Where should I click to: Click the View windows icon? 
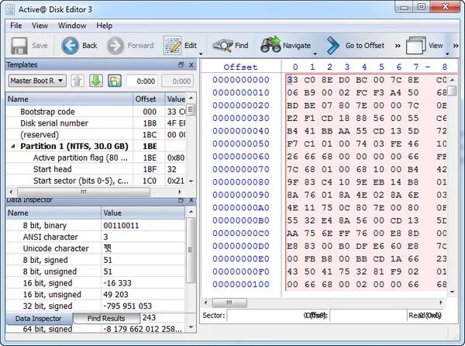[415, 45]
